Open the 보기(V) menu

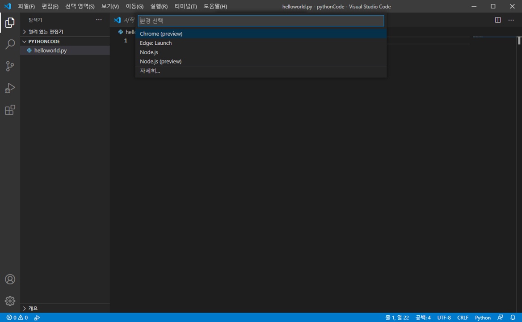pyautogui.click(x=110, y=6)
